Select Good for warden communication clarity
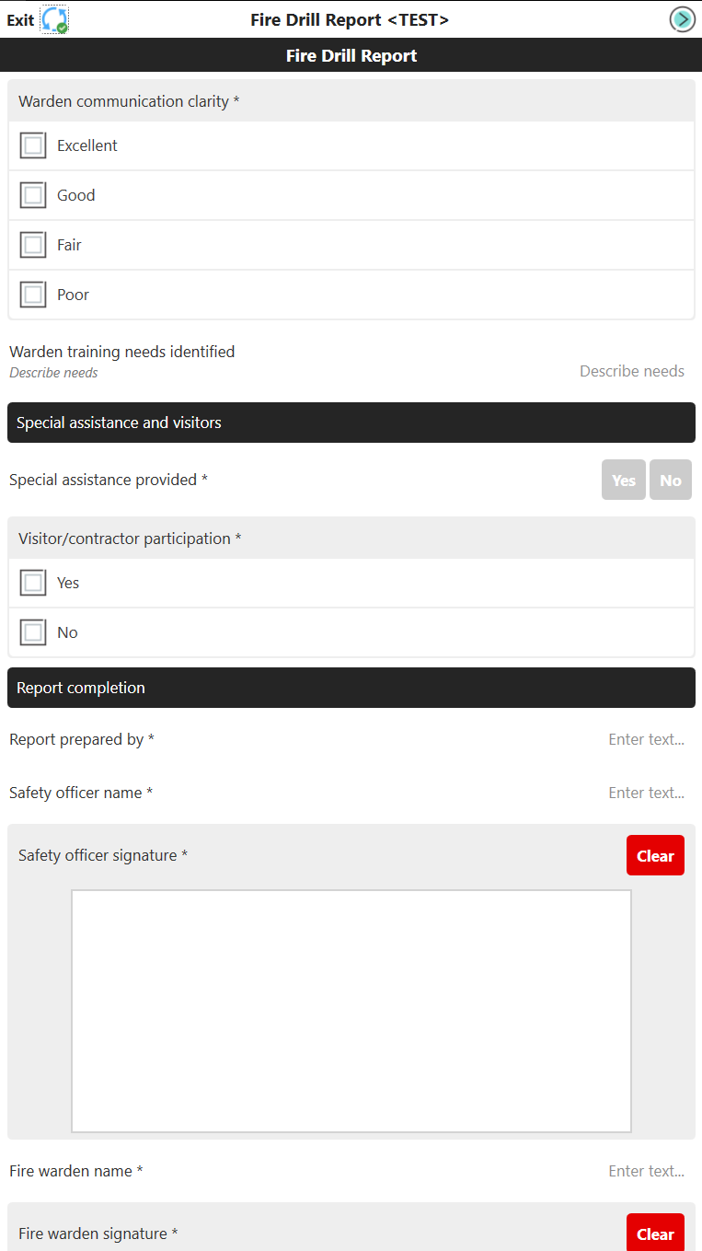 click(x=33, y=194)
